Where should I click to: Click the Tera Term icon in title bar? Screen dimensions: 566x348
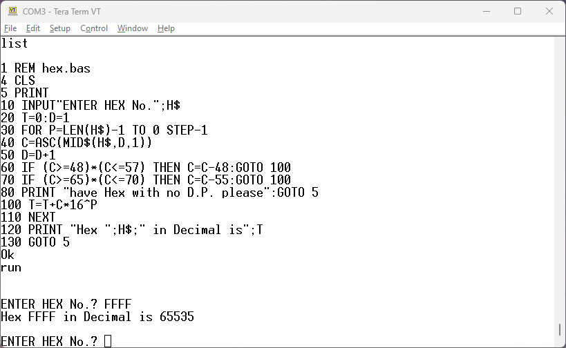11,11
